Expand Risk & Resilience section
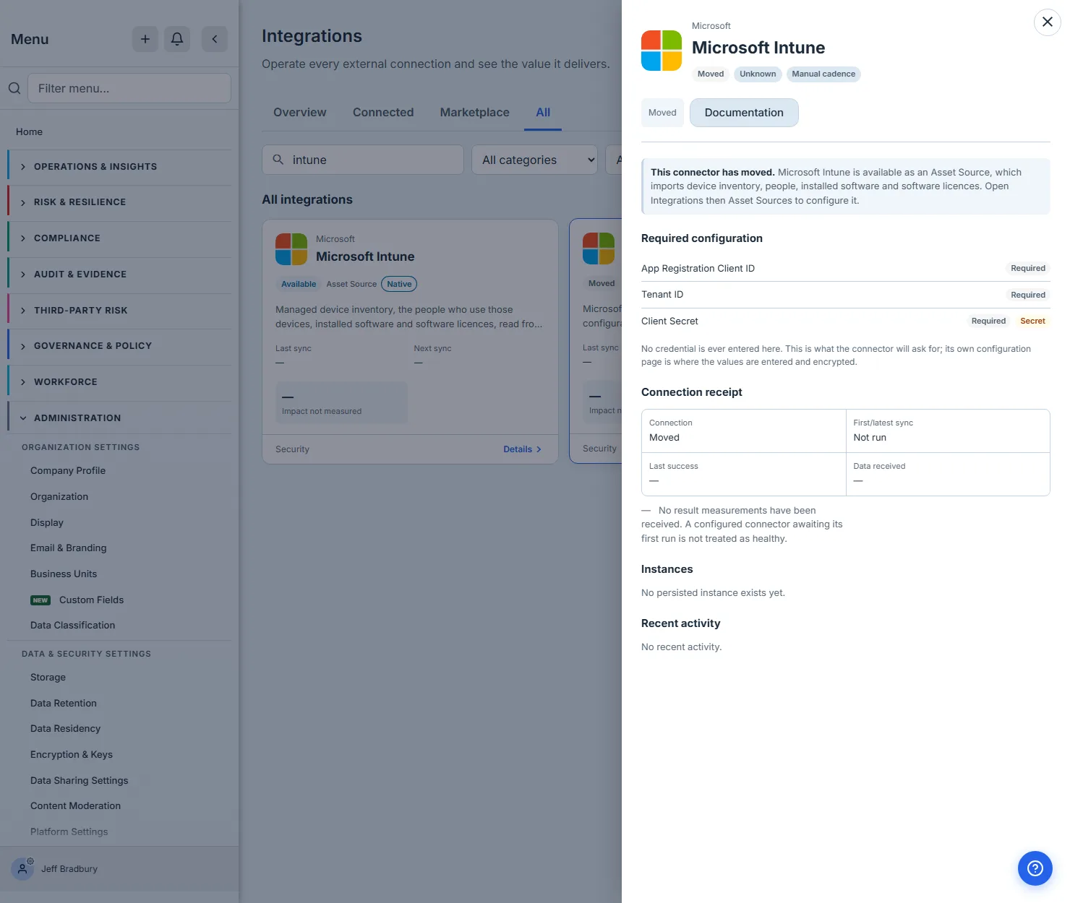Viewport: 1070px width, 903px height. click(120, 202)
